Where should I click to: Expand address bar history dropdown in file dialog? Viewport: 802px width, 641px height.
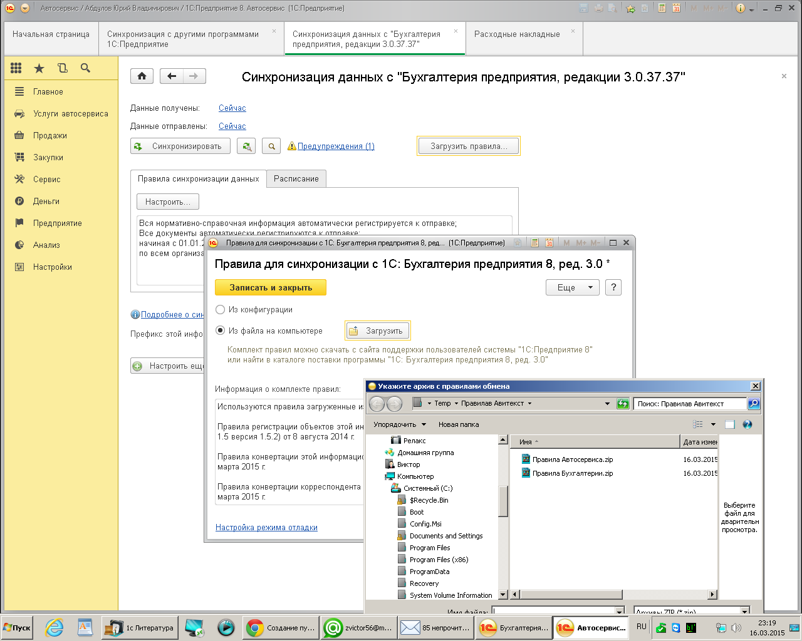click(x=607, y=404)
